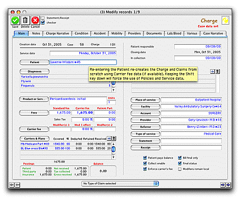The height and width of the screenshot is (201, 240).
Task: Click the In collection date field
Action: pos(198,58)
